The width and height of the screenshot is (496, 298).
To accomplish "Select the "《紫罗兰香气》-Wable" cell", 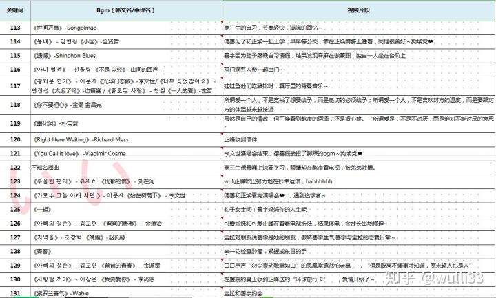I will pyautogui.click(x=126, y=293).
